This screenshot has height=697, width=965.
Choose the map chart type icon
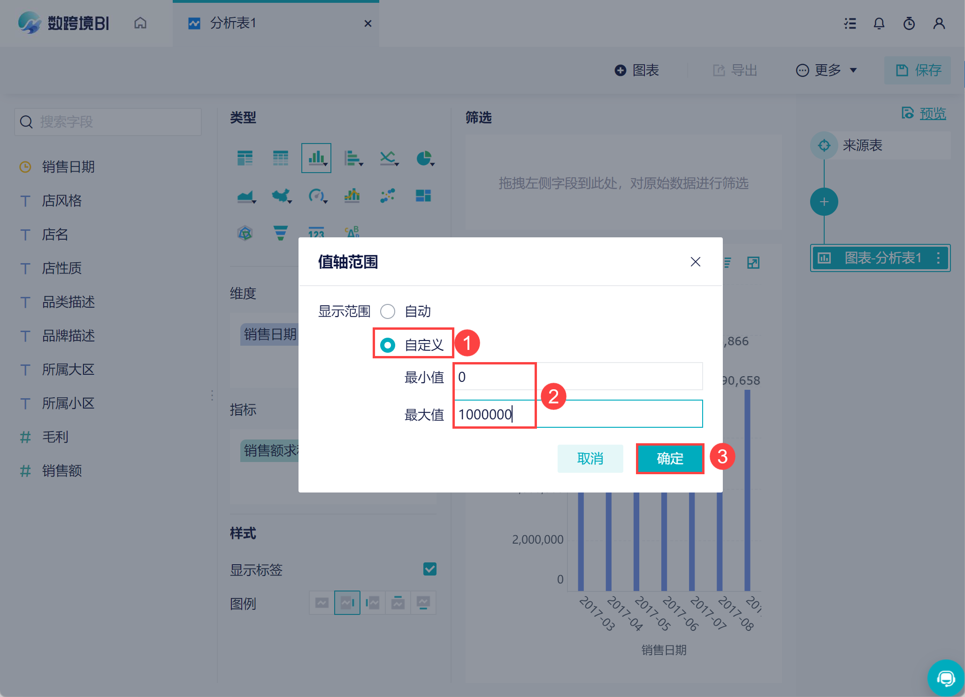tap(281, 195)
